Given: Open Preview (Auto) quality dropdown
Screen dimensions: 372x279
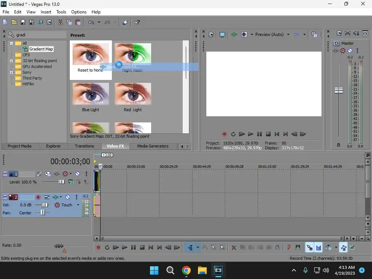Looking at the screenshot, I should (288, 35).
